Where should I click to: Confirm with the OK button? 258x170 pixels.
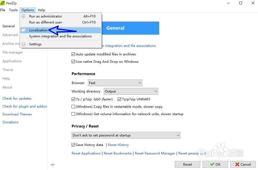point(215,164)
